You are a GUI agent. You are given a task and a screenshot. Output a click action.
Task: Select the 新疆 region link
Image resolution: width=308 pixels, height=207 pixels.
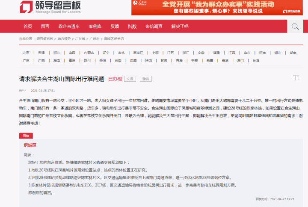[210, 61]
